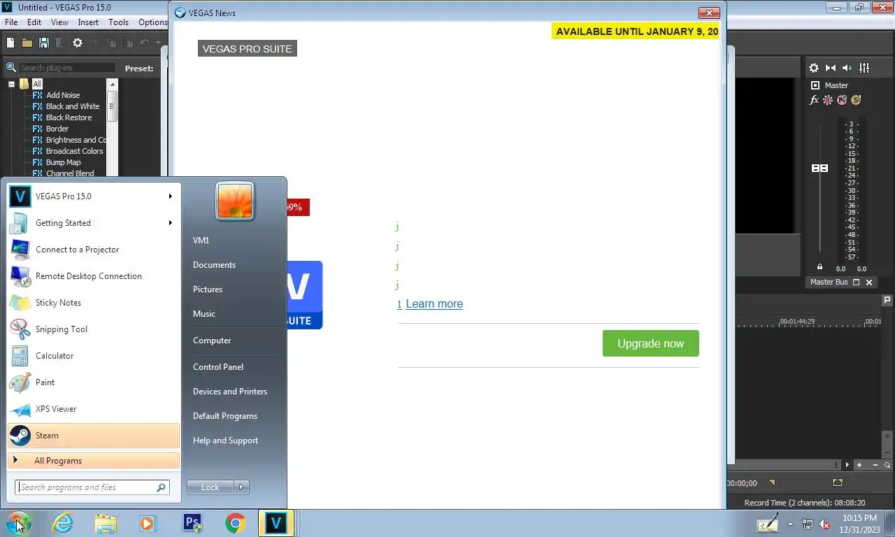
Task: Click VEGAS PRO SUITE label in news
Action: pos(248,49)
